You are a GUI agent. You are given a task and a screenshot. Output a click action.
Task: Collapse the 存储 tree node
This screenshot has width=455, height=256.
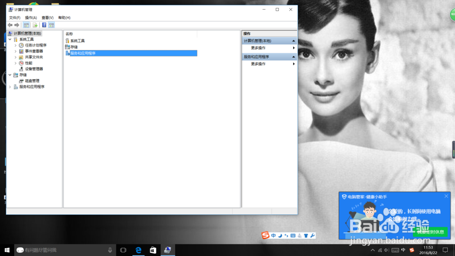(x=10, y=75)
